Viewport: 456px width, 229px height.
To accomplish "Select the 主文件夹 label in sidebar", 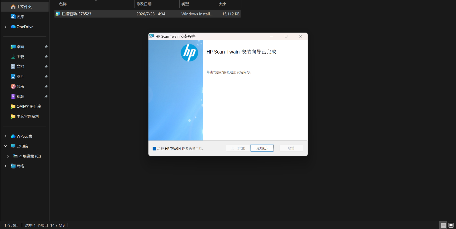I will pyautogui.click(x=24, y=7).
